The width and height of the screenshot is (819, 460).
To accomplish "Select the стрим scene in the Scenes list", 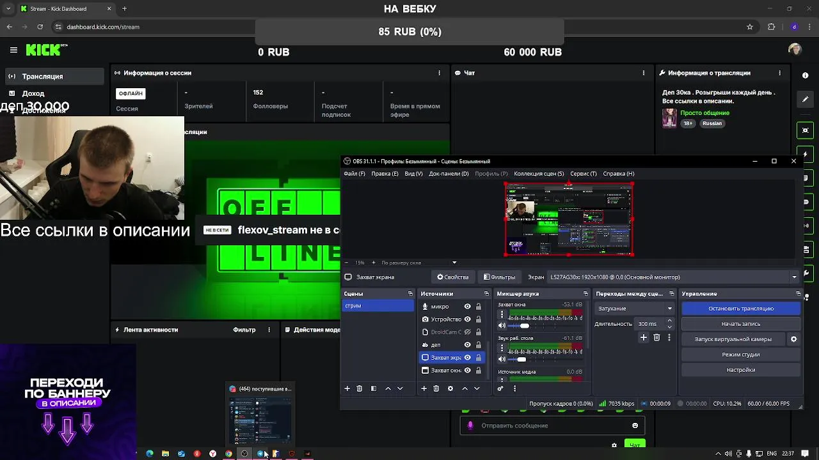I will 378,306.
